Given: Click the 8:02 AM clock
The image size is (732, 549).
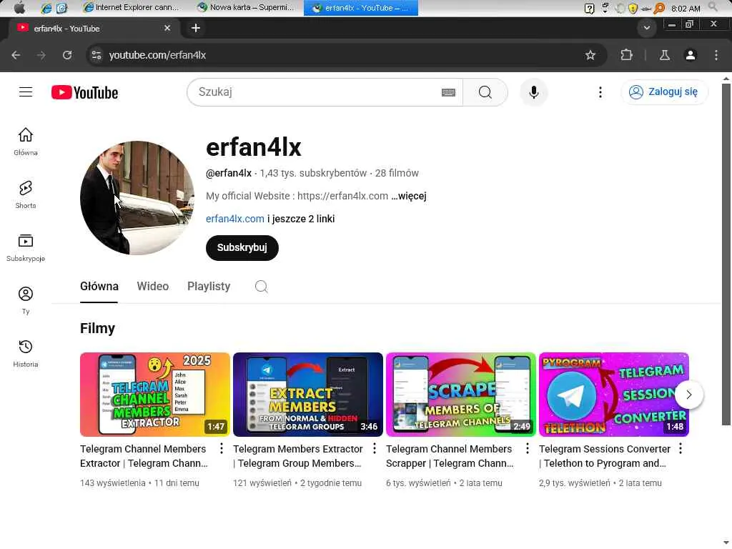Looking at the screenshot, I should tap(686, 8).
